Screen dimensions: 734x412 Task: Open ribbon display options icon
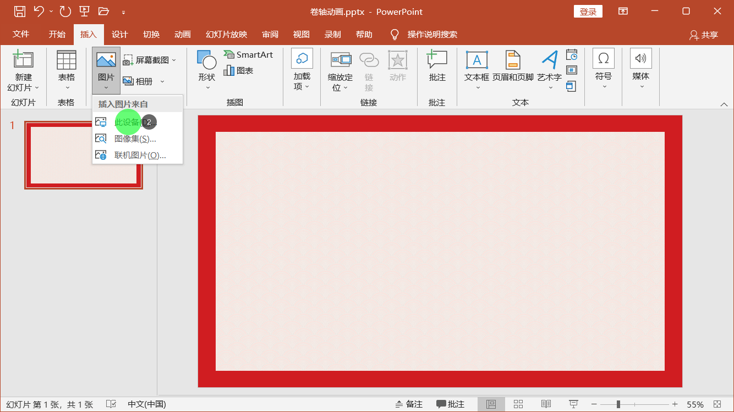pos(623,11)
